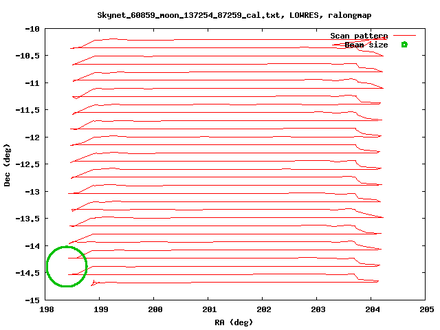This screenshot has width=440, height=330.
Task: Click the x-axis tick label 203
Action: pos(318,309)
